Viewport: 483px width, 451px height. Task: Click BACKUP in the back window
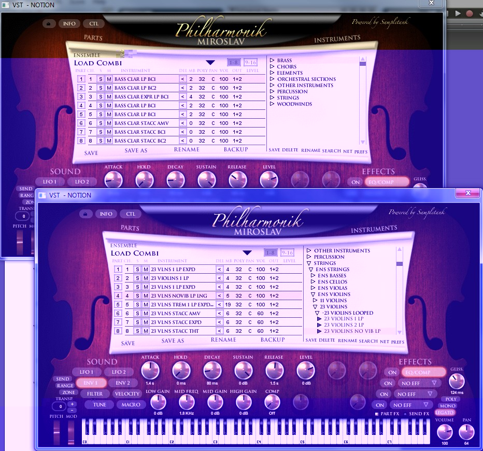pos(236,149)
